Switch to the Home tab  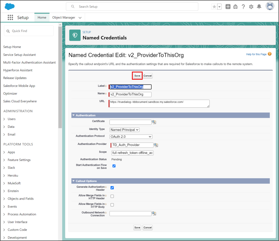(42, 17)
